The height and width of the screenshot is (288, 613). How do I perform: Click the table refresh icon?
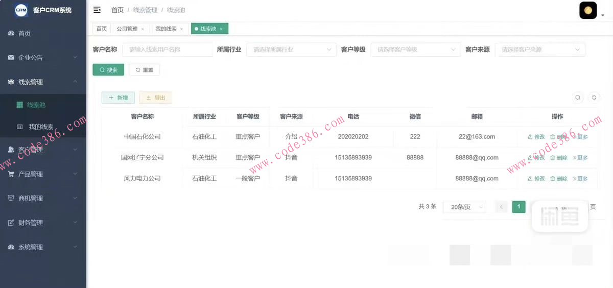pyautogui.click(x=594, y=98)
